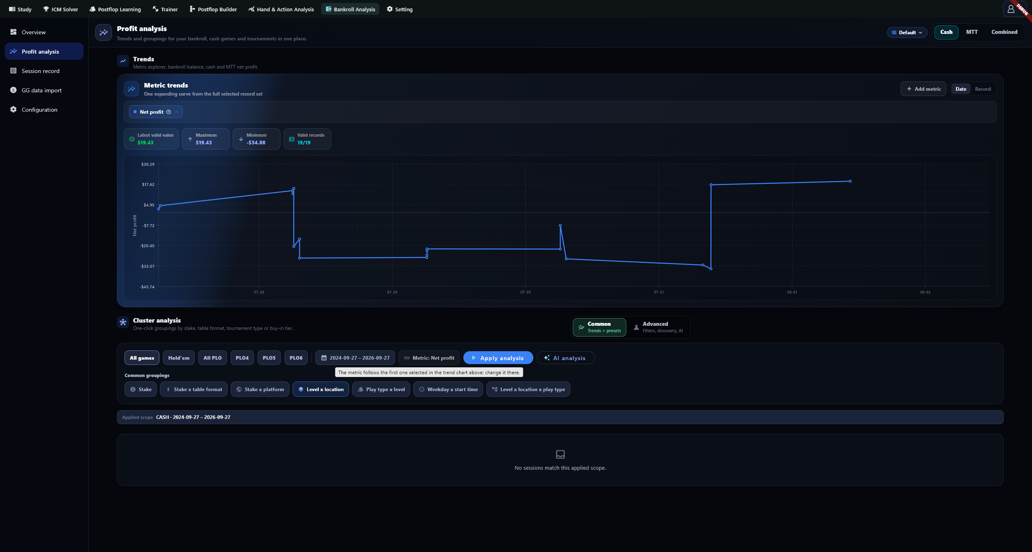
Task: Open the date range picker
Action: click(x=355, y=358)
